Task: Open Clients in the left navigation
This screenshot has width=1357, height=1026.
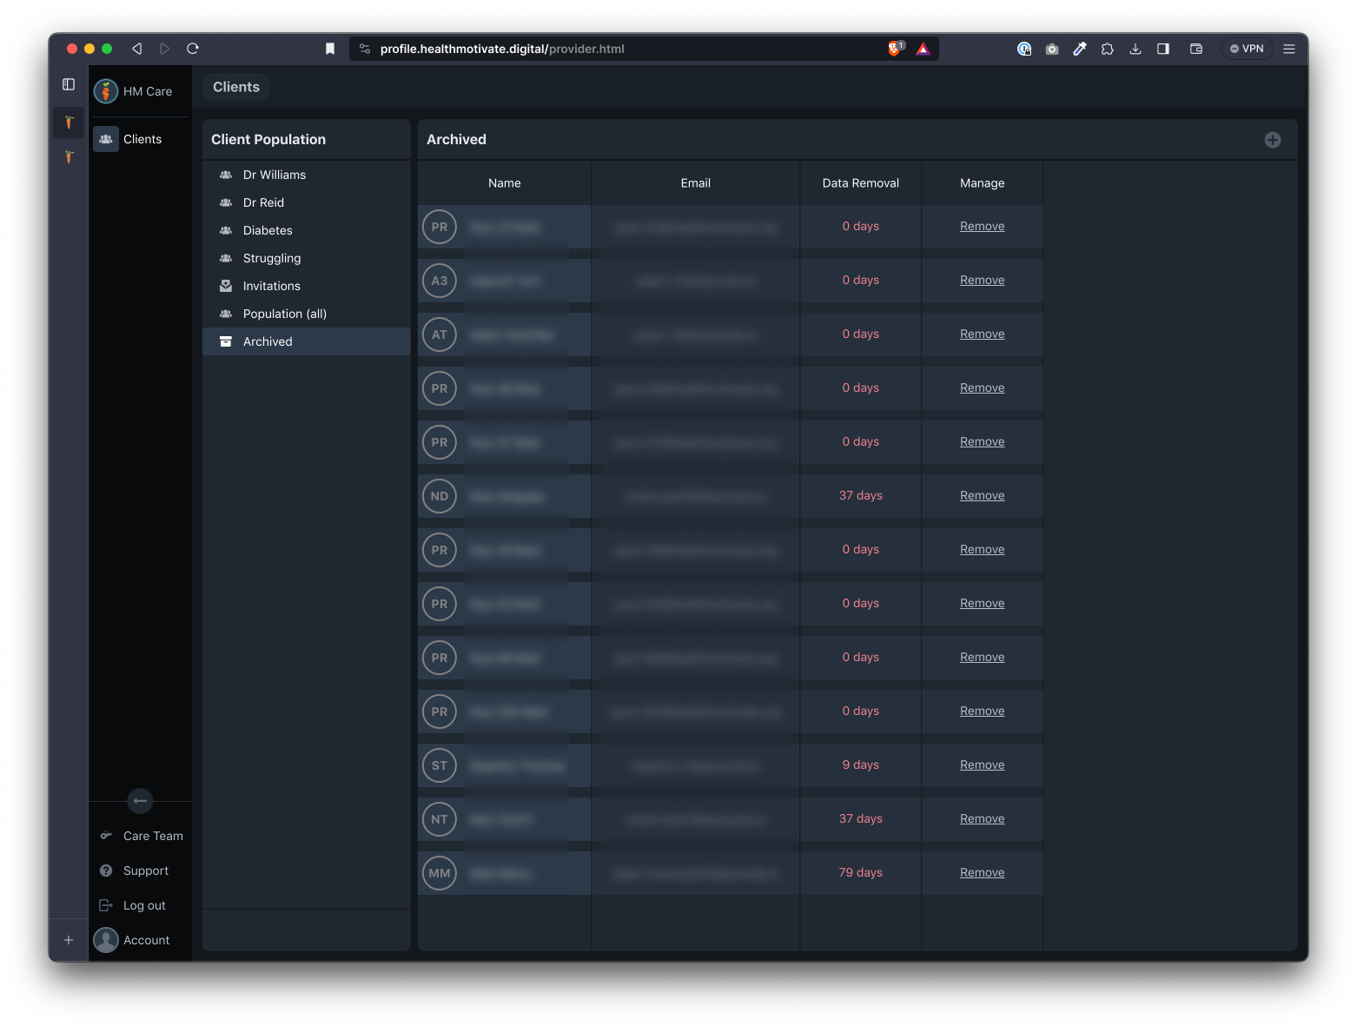Action: [x=142, y=139]
